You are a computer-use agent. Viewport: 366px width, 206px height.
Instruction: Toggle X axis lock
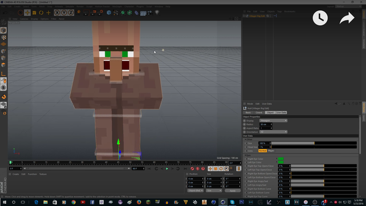pyautogui.click(x=57, y=13)
